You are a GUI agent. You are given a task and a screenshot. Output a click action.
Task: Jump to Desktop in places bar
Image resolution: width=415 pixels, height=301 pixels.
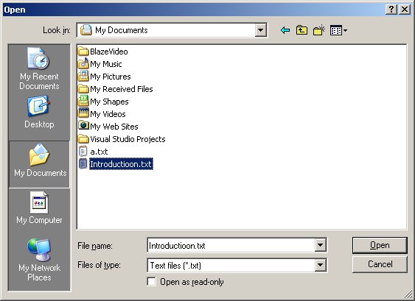coord(39,112)
